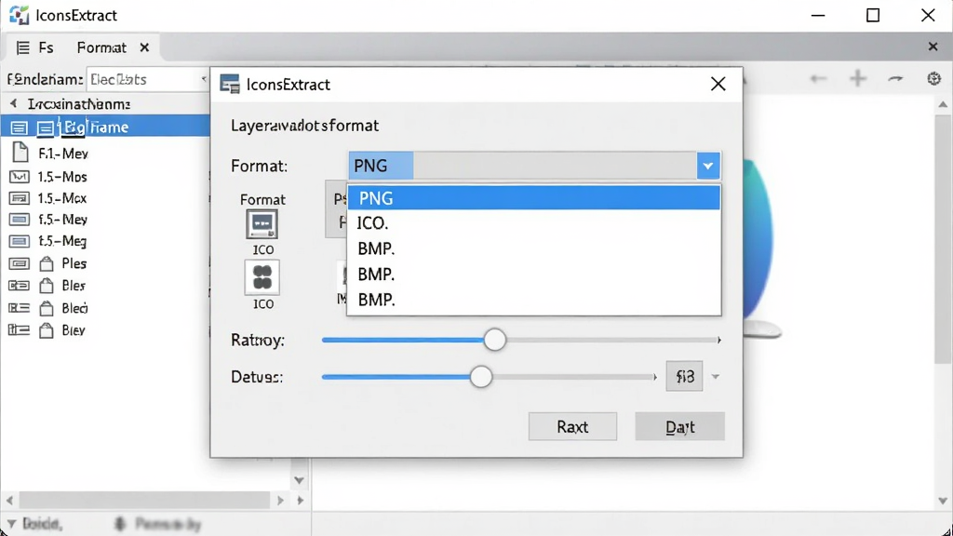Click the back arrow in main toolbar

(x=819, y=78)
